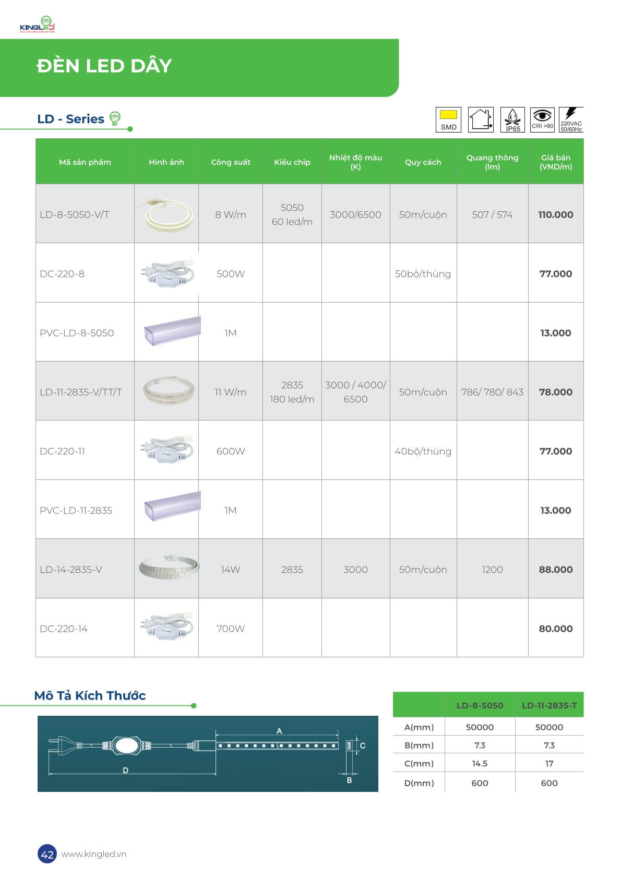Click the LD-11-2835-T dimension column header
The width and height of the screenshot is (621, 878).
tap(549, 705)
